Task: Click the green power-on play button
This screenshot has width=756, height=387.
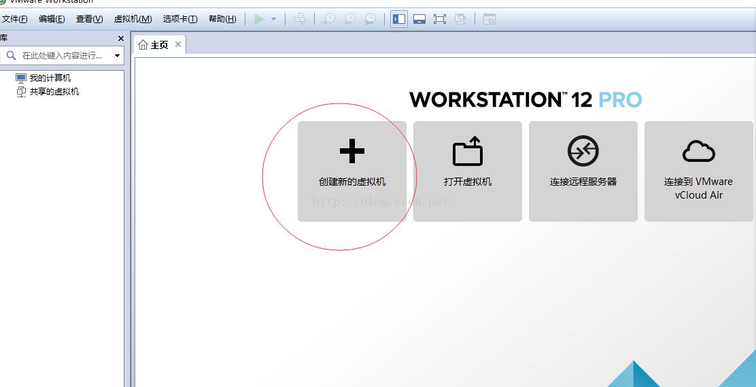Action: pos(260,19)
